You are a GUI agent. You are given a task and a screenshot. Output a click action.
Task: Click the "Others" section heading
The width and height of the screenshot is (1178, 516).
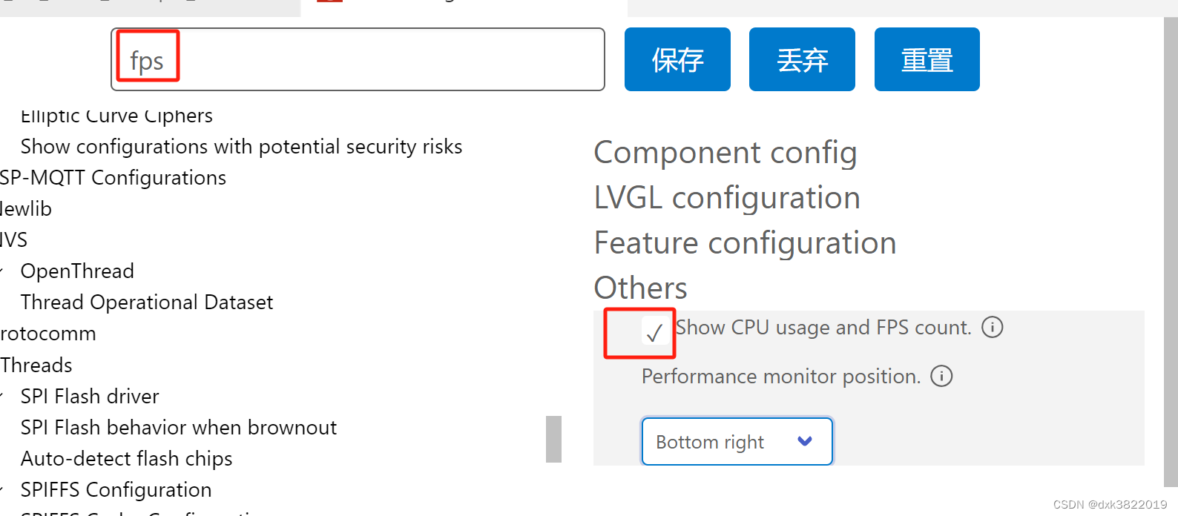point(639,288)
